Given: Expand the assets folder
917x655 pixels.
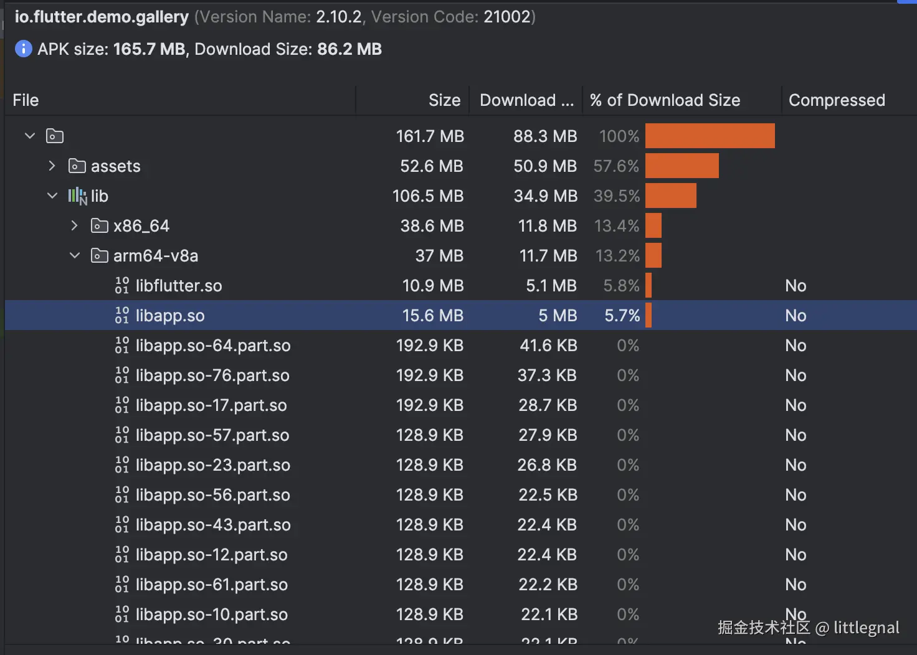Looking at the screenshot, I should click(x=52, y=166).
